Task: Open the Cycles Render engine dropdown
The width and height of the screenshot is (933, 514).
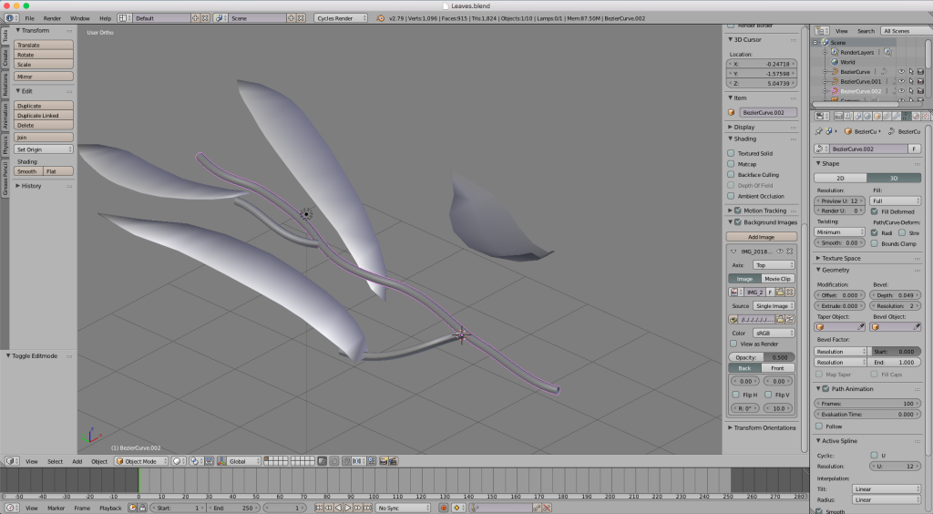Action: [341, 18]
